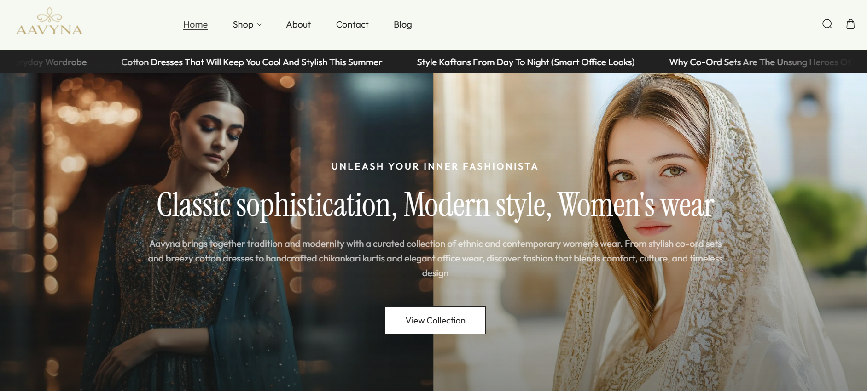The height and width of the screenshot is (391, 867).
Task: Expand the chevron next to Shop
Action: (259, 25)
